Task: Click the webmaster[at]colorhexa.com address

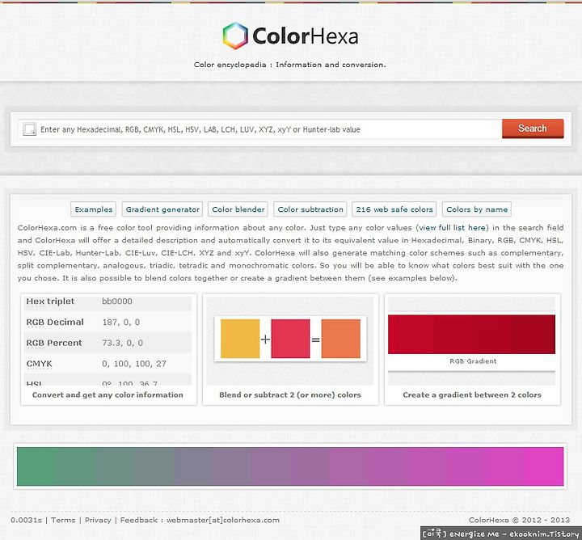Action: click(223, 520)
